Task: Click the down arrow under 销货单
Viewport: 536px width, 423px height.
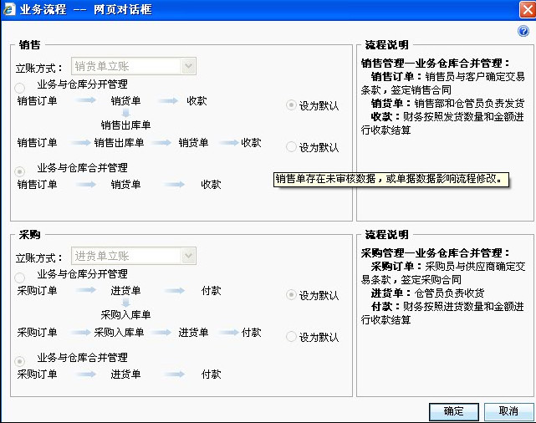Action: [x=125, y=112]
